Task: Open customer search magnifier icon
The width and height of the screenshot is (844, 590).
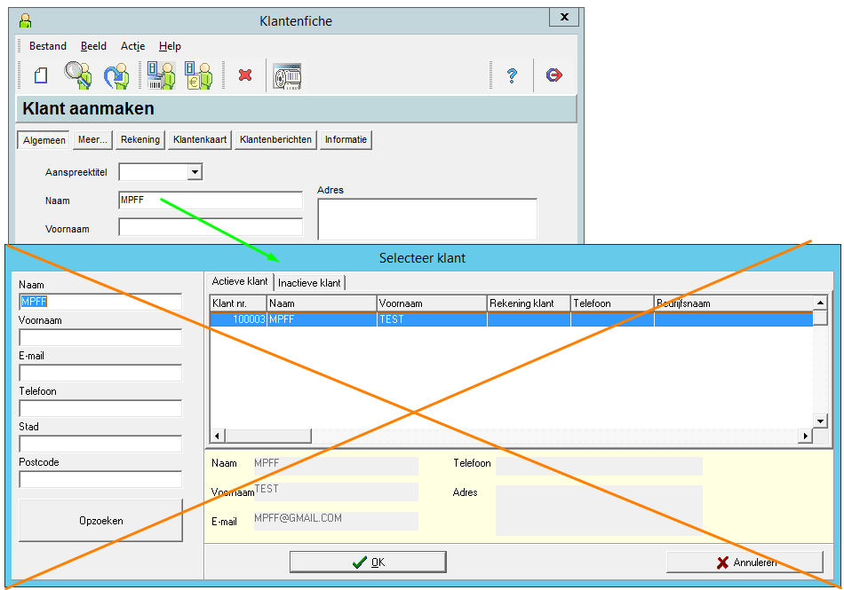Action: [x=78, y=75]
